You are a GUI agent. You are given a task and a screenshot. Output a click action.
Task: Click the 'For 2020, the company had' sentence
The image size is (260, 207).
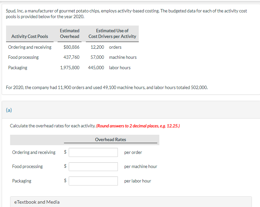tap(107, 87)
